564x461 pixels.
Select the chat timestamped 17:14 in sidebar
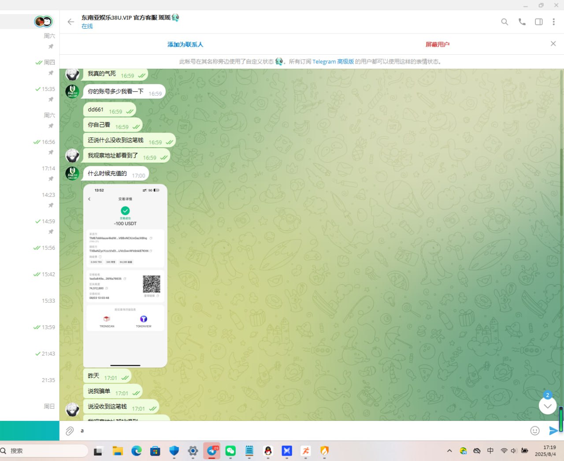coord(30,173)
